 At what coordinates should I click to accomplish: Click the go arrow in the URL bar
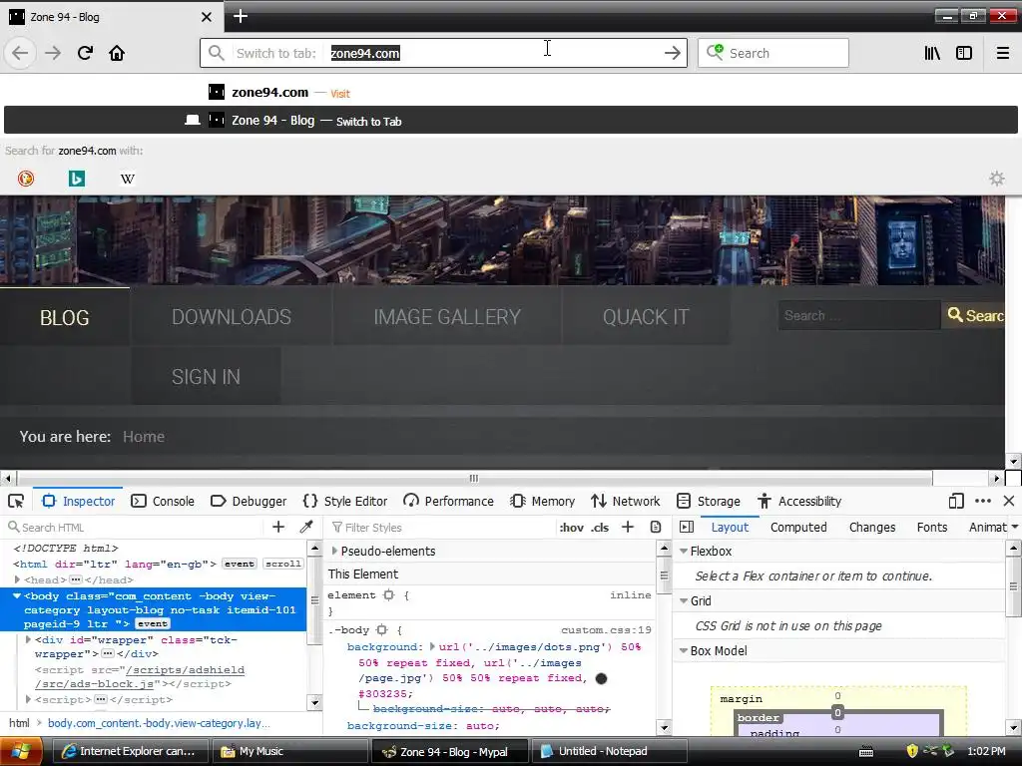(x=672, y=53)
